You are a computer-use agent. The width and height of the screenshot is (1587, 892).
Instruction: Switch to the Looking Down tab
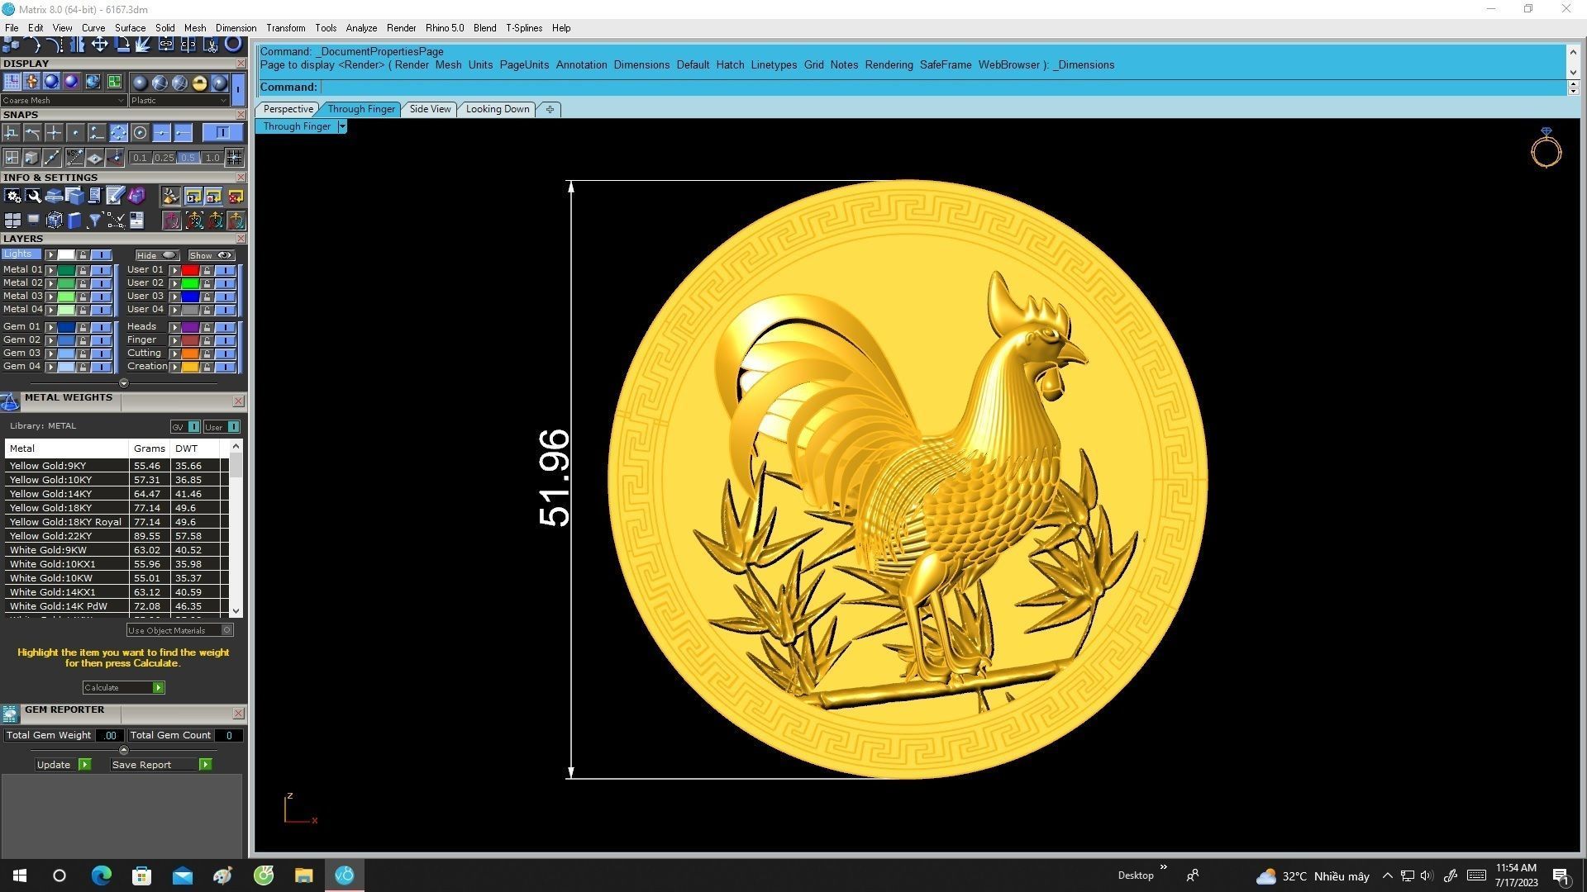point(498,109)
